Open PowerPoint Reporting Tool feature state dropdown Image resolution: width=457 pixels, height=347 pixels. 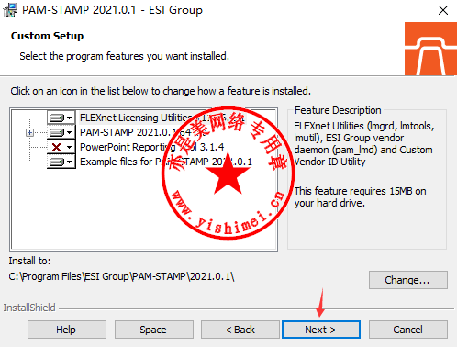click(61, 147)
